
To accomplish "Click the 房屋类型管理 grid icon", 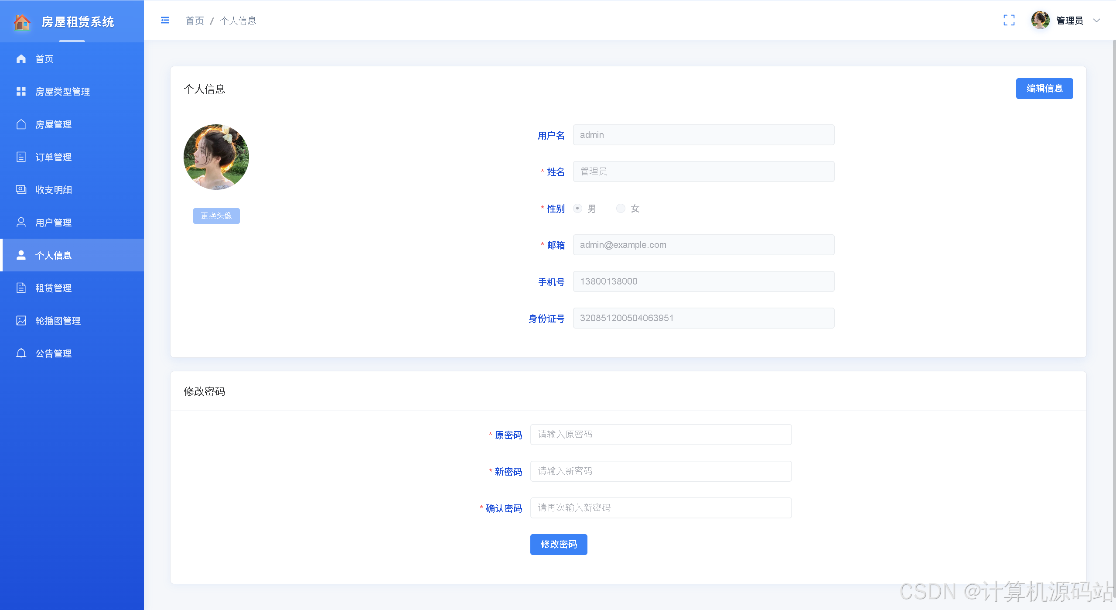I will (21, 92).
